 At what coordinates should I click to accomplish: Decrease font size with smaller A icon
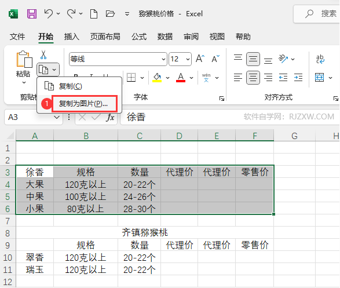215,59
